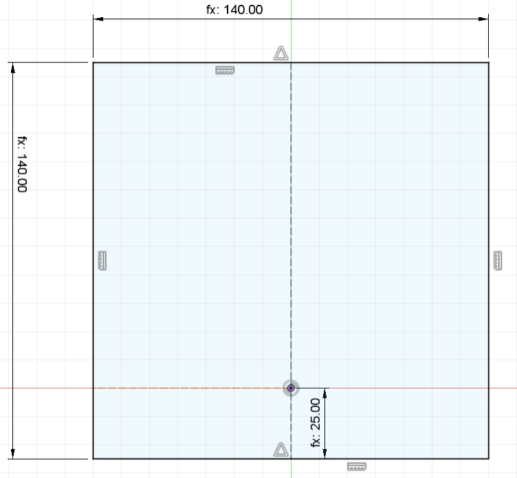Click the sketch origin point
Screen dimensions: 517x478
pos(291,389)
